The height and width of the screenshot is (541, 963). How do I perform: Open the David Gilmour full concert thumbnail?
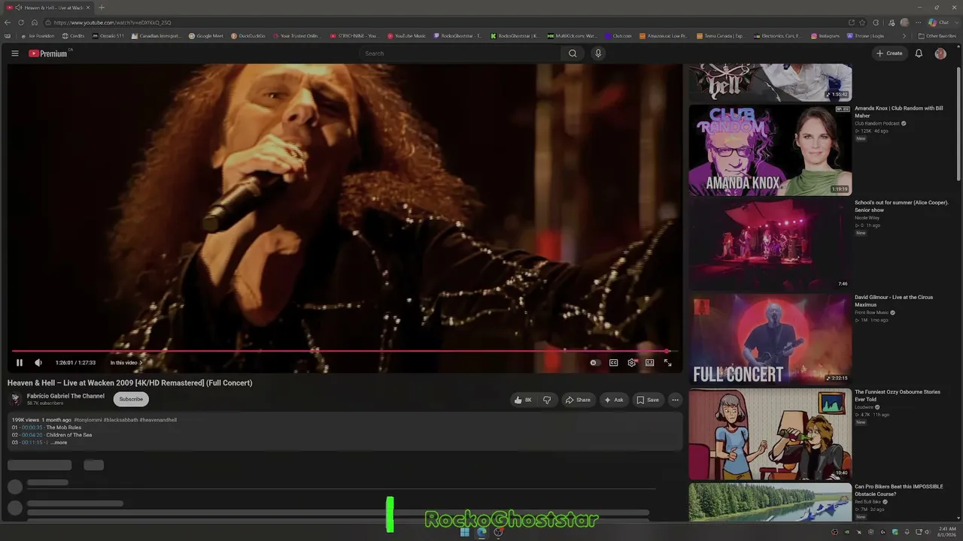coord(770,339)
